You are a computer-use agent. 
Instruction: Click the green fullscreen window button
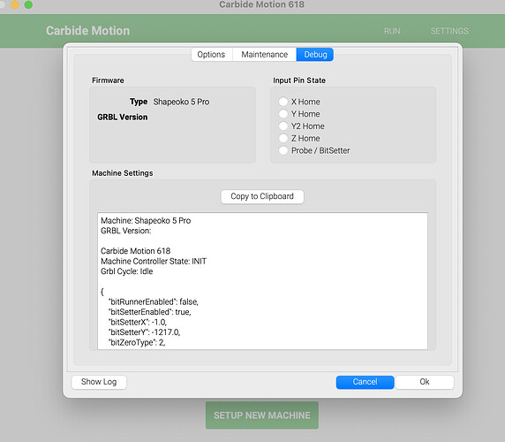(28, 4)
